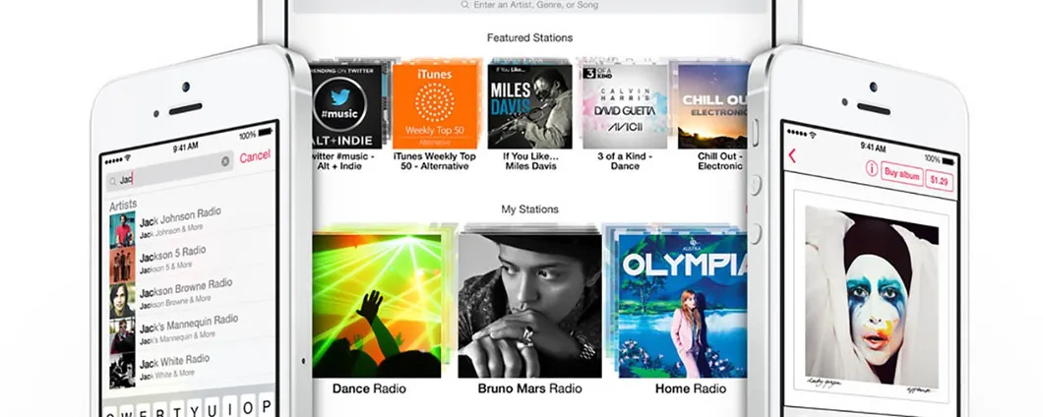Play the Home Radio Olympia station
1043x417 pixels.
click(683, 306)
